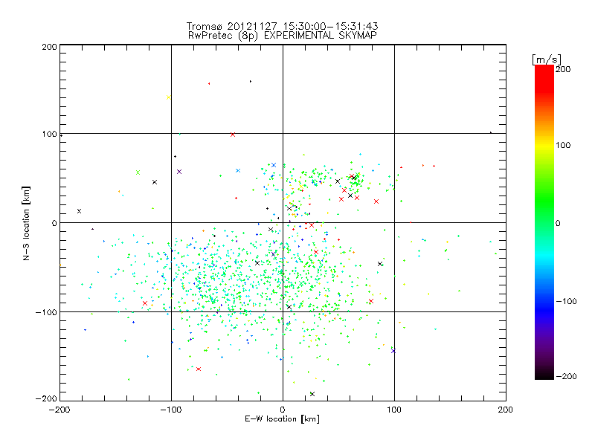Click E-W axis tick label "100"

point(394,410)
